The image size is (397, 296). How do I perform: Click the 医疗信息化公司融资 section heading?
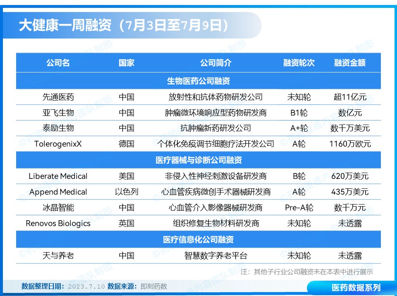pyautogui.click(x=198, y=239)
